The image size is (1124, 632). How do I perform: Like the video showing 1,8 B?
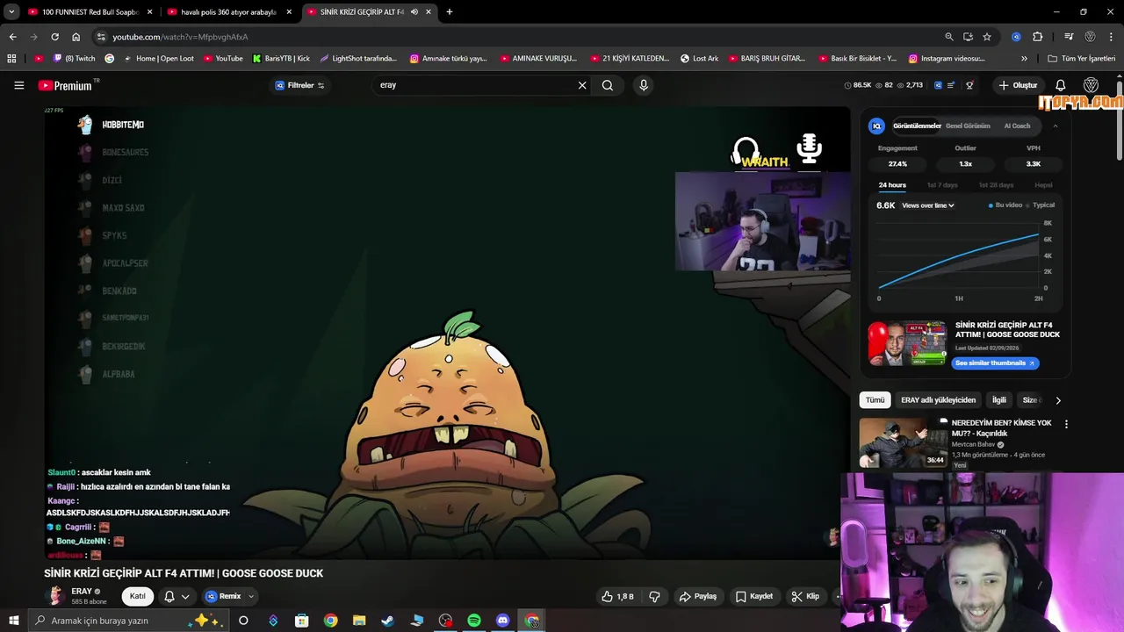point(617,596)
